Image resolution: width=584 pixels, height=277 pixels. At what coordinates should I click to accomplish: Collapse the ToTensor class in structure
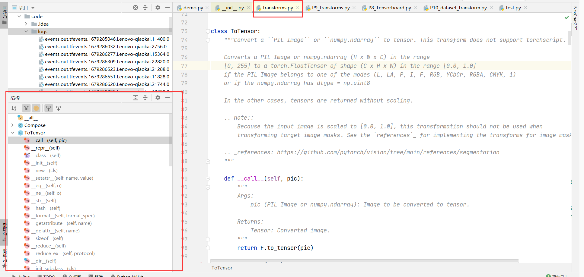coord(12,133)
